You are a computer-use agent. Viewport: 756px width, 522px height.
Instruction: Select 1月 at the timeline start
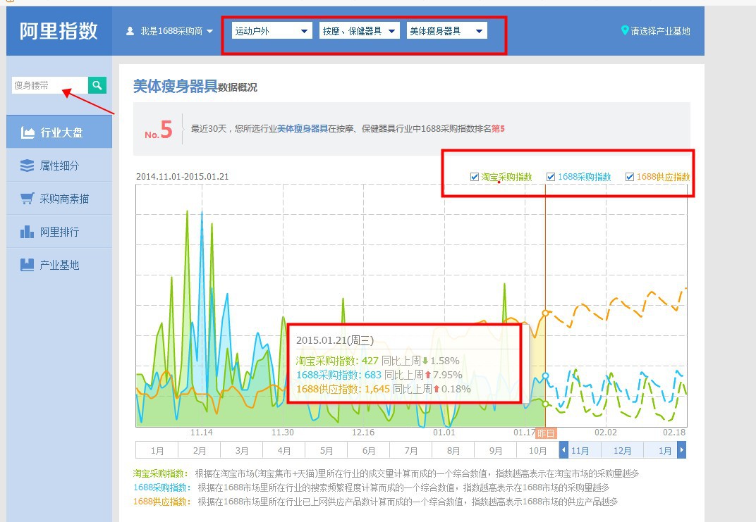tap(157, 450)
